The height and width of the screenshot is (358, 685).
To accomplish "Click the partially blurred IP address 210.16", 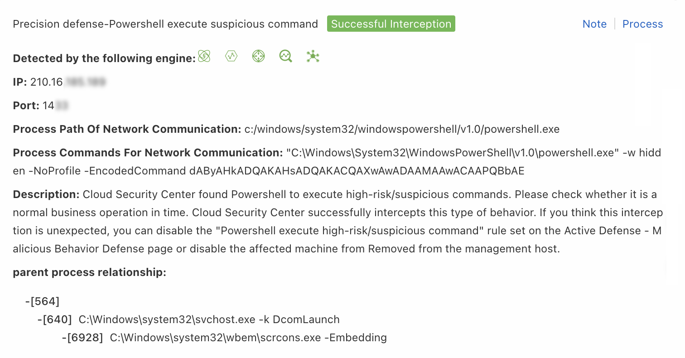I will [68, 82].
